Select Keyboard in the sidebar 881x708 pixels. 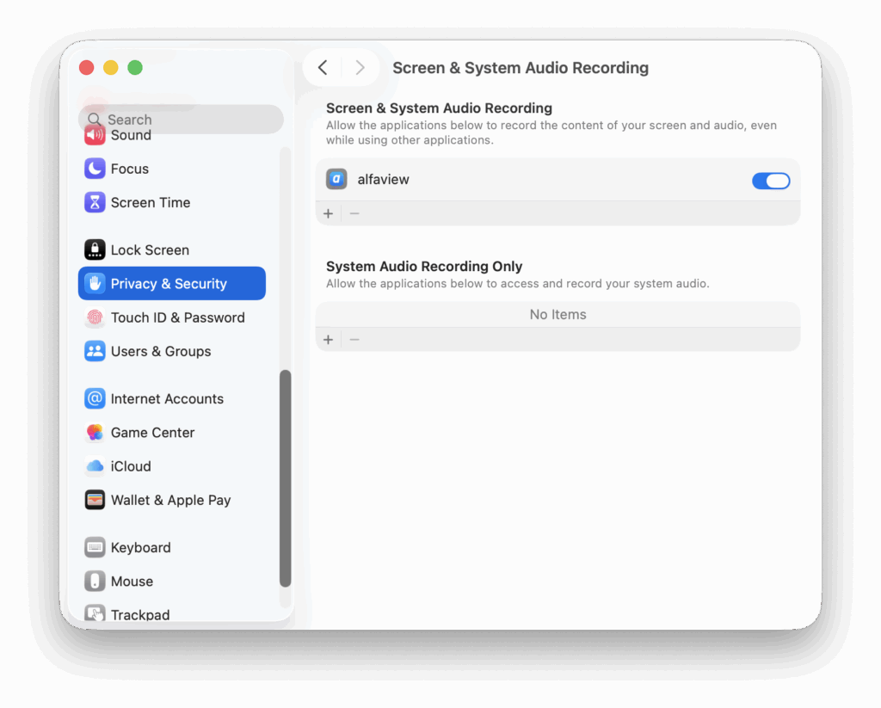pyautogui.click(x=140, y=548)
